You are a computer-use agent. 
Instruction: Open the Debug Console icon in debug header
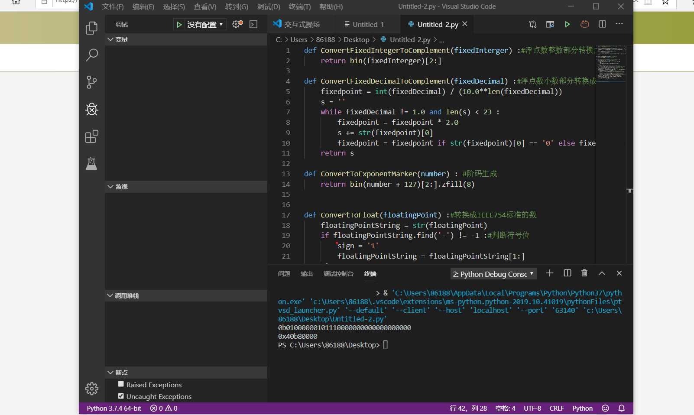pyautogui.click(x=253, y=24)
